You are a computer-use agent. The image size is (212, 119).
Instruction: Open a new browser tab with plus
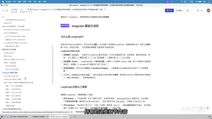click(x=75, y=117)
